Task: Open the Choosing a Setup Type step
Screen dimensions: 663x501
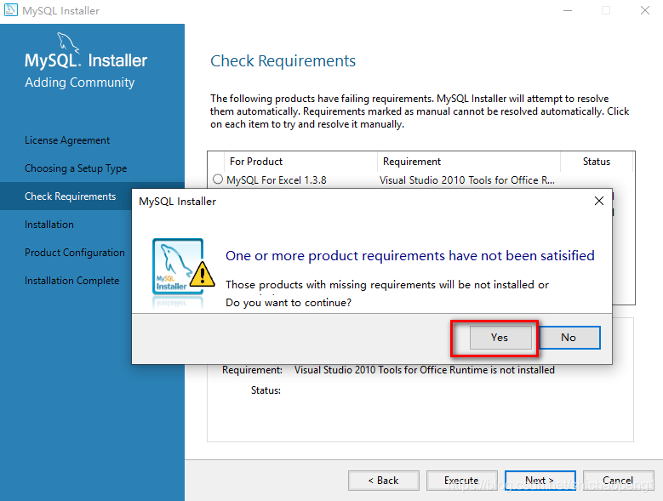Action: click(x=76, y=168)
